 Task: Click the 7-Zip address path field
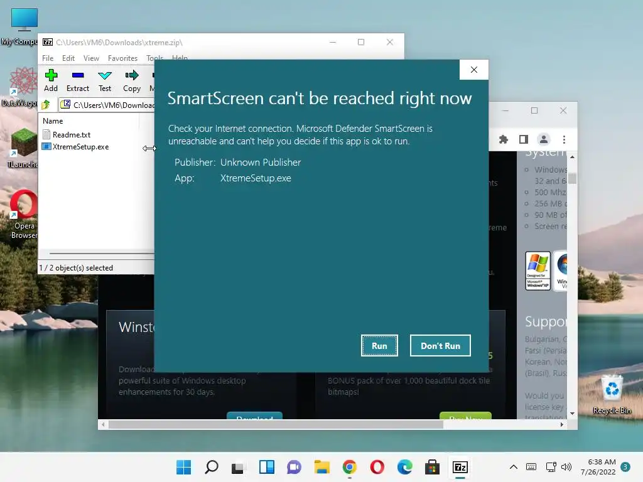click(107, 105)
